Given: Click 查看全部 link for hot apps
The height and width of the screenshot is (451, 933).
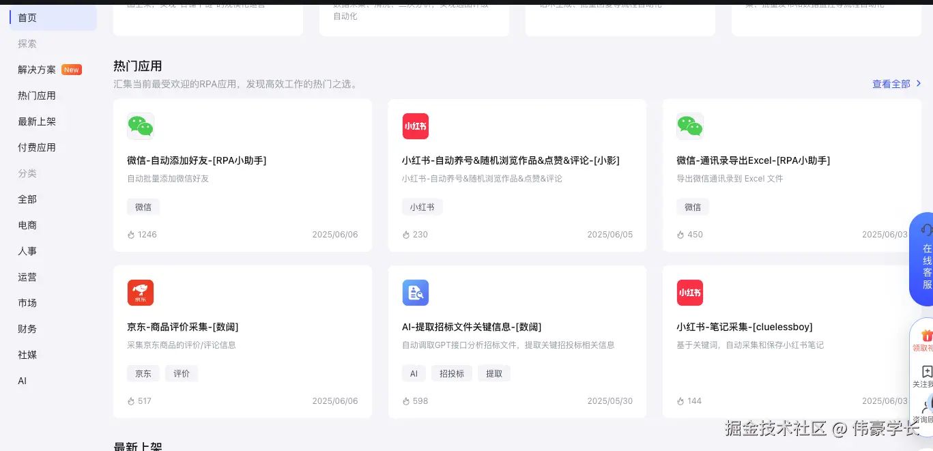Looking at the screenshot, I should pos(891,84).
